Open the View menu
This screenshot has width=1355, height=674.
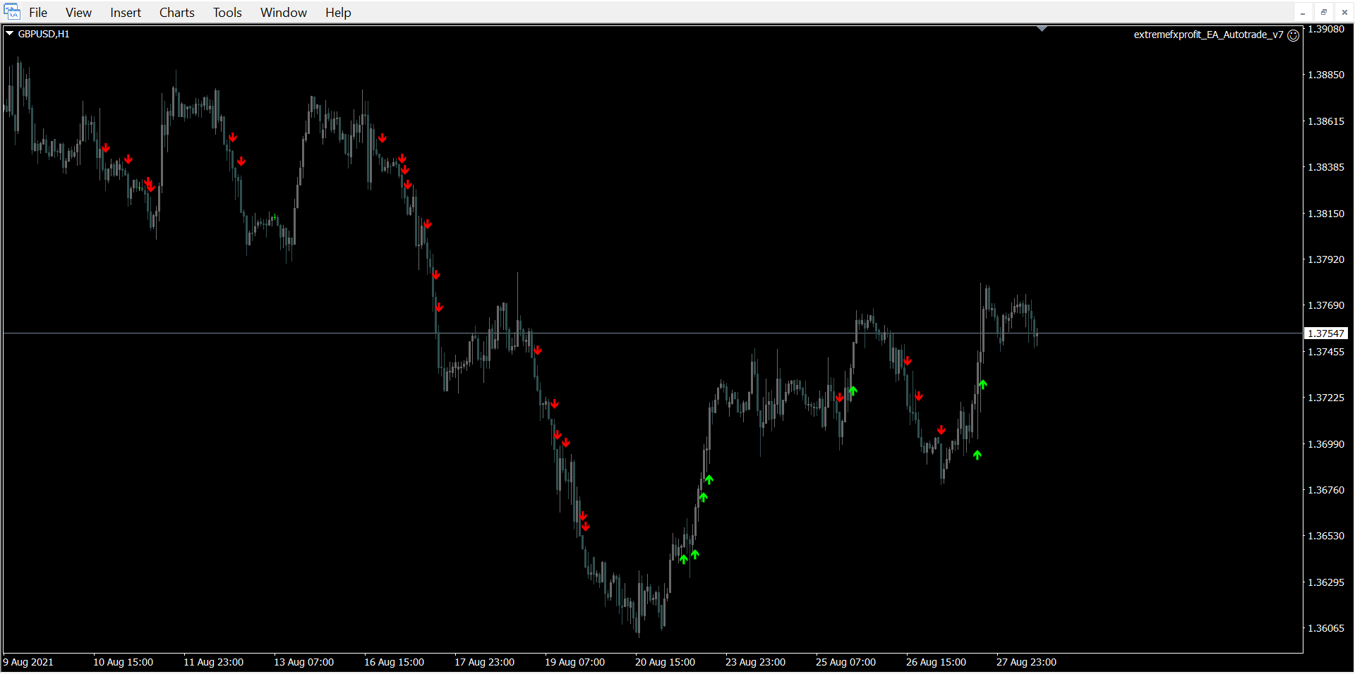coord(78,13)
